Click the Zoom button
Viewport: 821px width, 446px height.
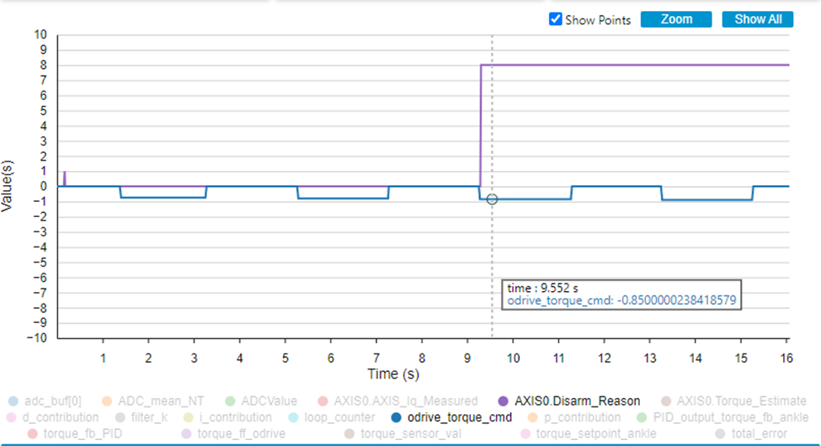click(x=675, y=19)
